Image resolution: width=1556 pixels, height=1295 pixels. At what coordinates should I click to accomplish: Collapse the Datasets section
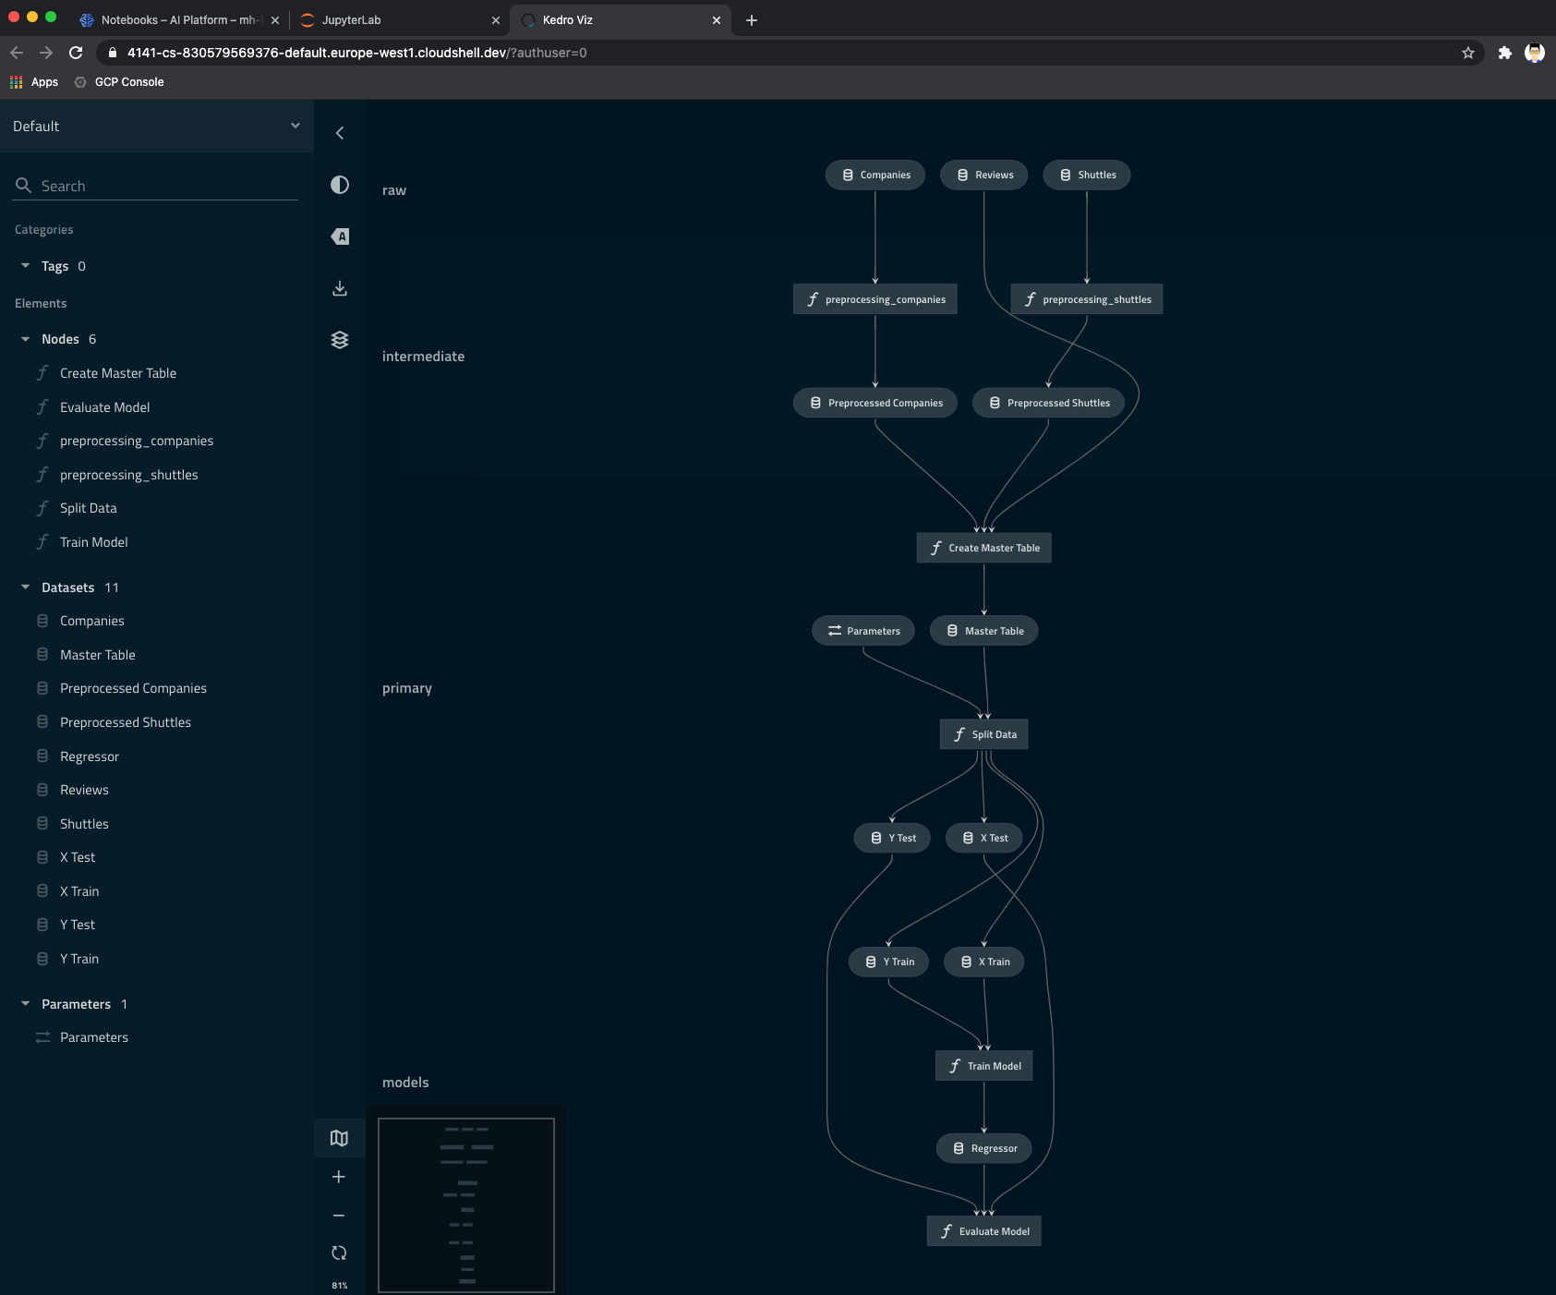coord(26,587)
